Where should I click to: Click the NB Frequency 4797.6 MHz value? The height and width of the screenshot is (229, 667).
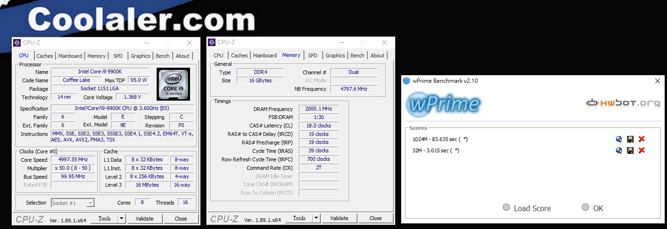click(x=354, y=89)
